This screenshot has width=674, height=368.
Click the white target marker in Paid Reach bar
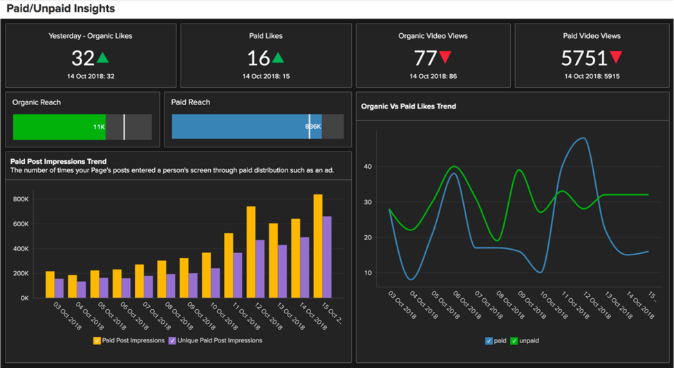tap(309, 127)
